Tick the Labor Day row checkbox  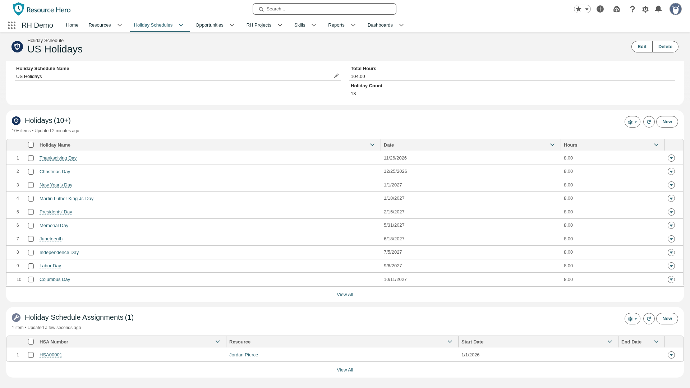31,266
